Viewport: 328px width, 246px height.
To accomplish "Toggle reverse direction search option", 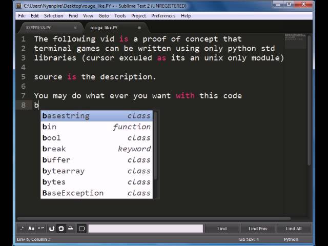I will (x=52, y=229).
